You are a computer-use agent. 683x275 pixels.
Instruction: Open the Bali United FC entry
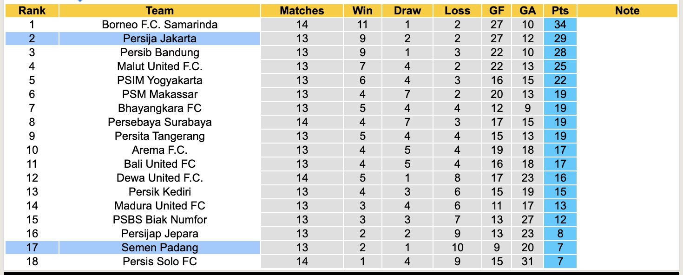[159, 164]
